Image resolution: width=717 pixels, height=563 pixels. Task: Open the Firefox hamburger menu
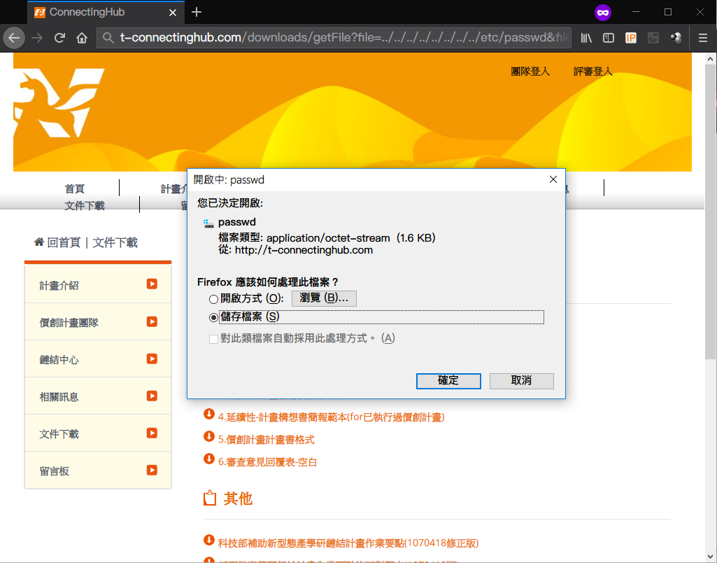click(703, 38)
